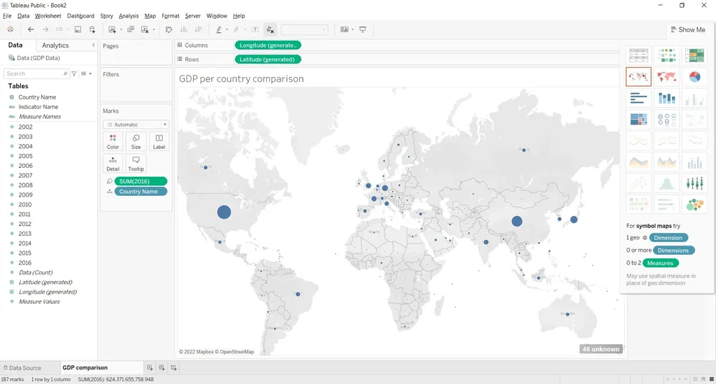Select the pie chart type in Show Me
Image resolution: width=716 pixels, height=384 pixels.
click(694, 77)
